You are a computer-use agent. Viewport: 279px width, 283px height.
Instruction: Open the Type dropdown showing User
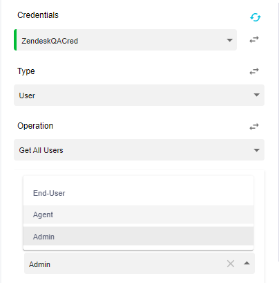click(x=139, y=95)
